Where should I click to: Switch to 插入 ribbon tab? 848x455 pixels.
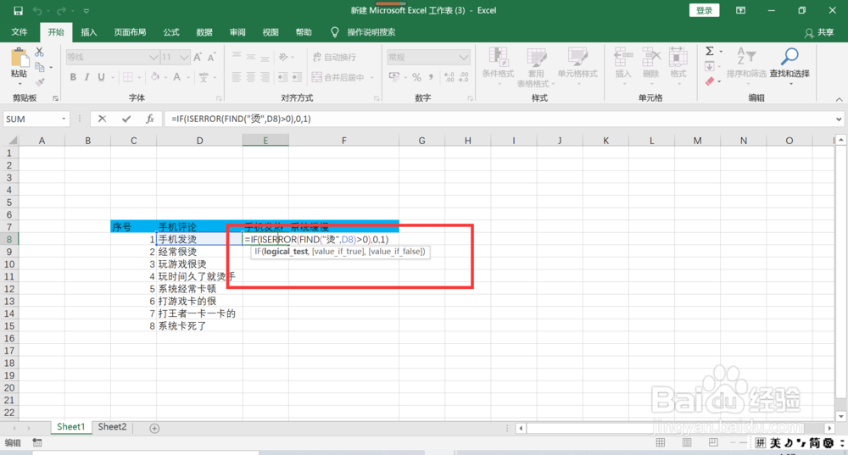click(x=89, y=32)
